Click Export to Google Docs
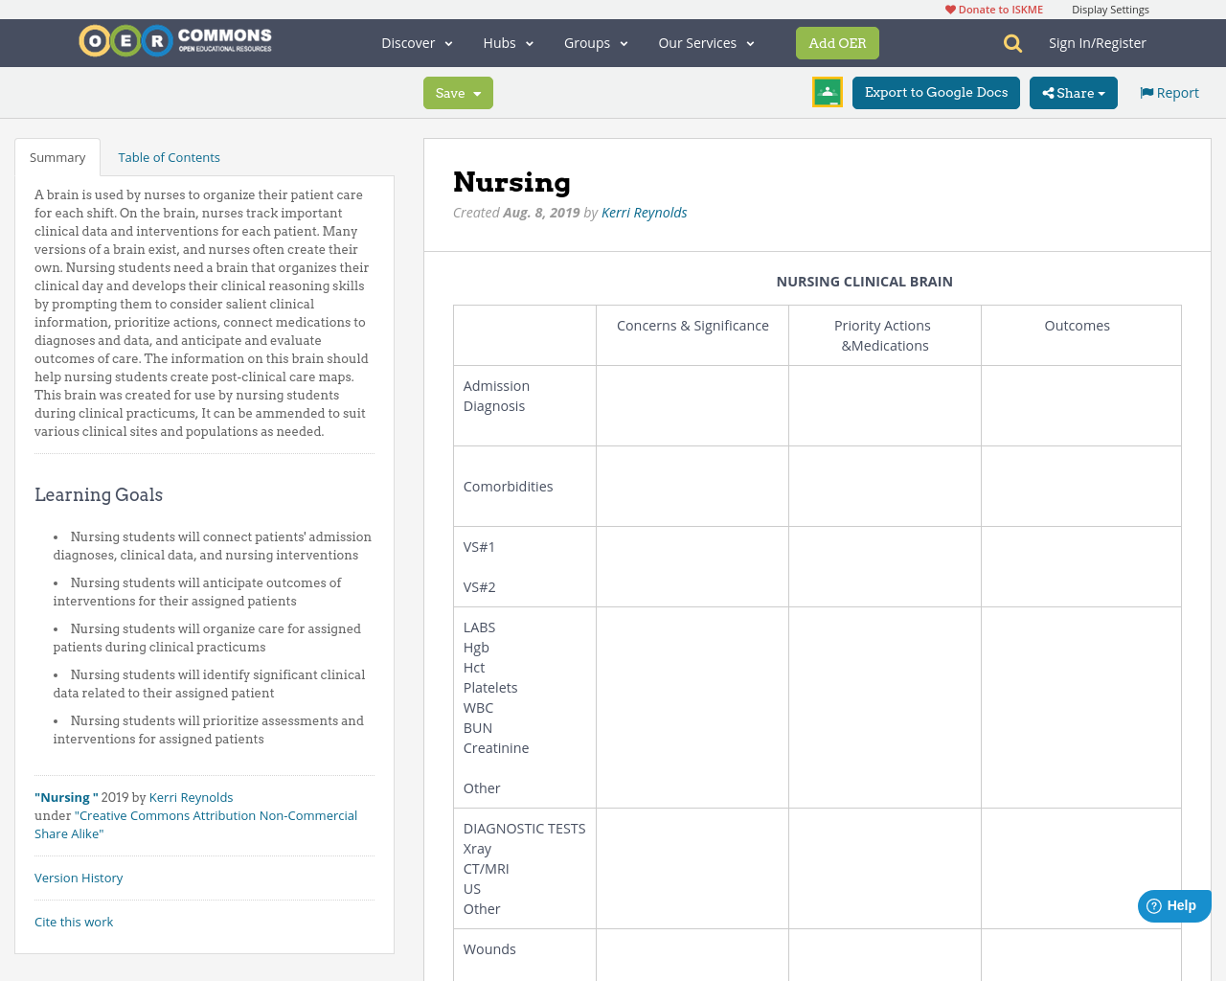The image size is (1226, 981). pyautogui.click(x=935, y=93)
